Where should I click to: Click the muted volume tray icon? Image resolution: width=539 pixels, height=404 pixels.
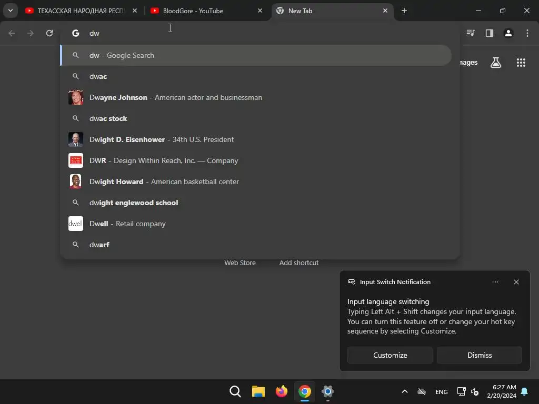point(475,391)
